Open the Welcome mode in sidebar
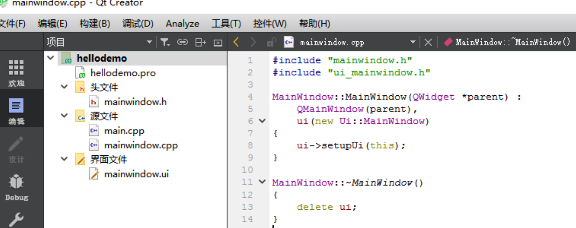 (16, 72)
